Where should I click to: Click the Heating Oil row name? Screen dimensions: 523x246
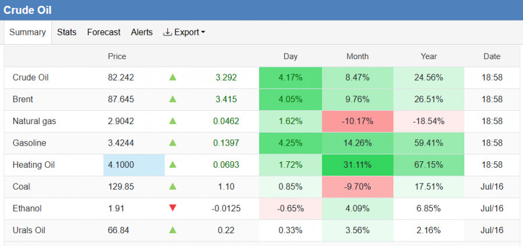point(34,165)
